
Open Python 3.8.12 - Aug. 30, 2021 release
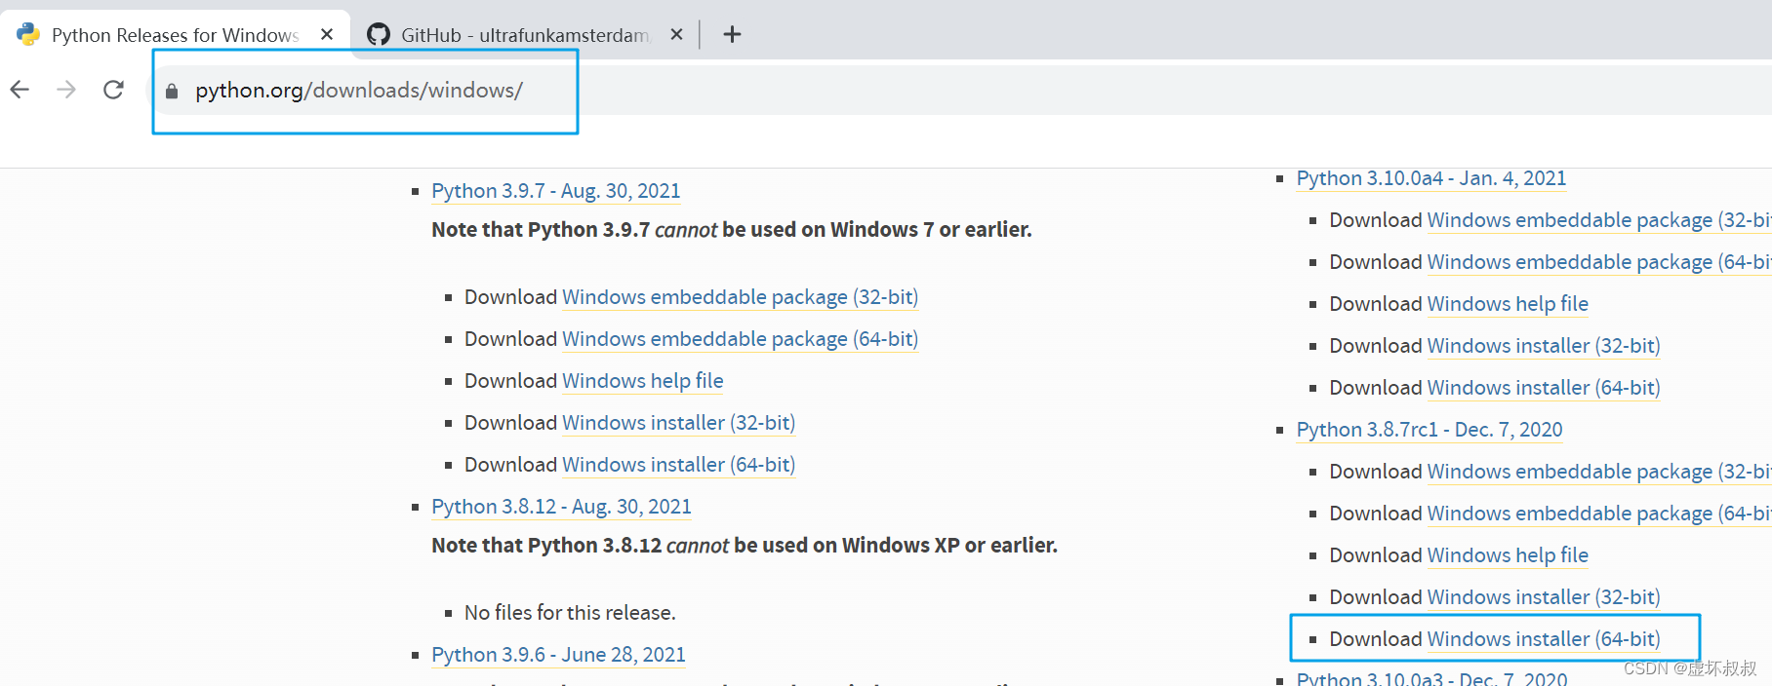pyautogui.click(x=561, y=507)
